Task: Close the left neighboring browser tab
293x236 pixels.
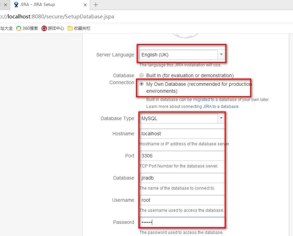Action: click(6, 5)
